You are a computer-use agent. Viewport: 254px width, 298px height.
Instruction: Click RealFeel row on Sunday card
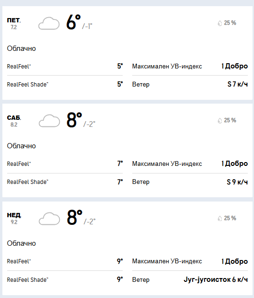(x=65, y=261)
